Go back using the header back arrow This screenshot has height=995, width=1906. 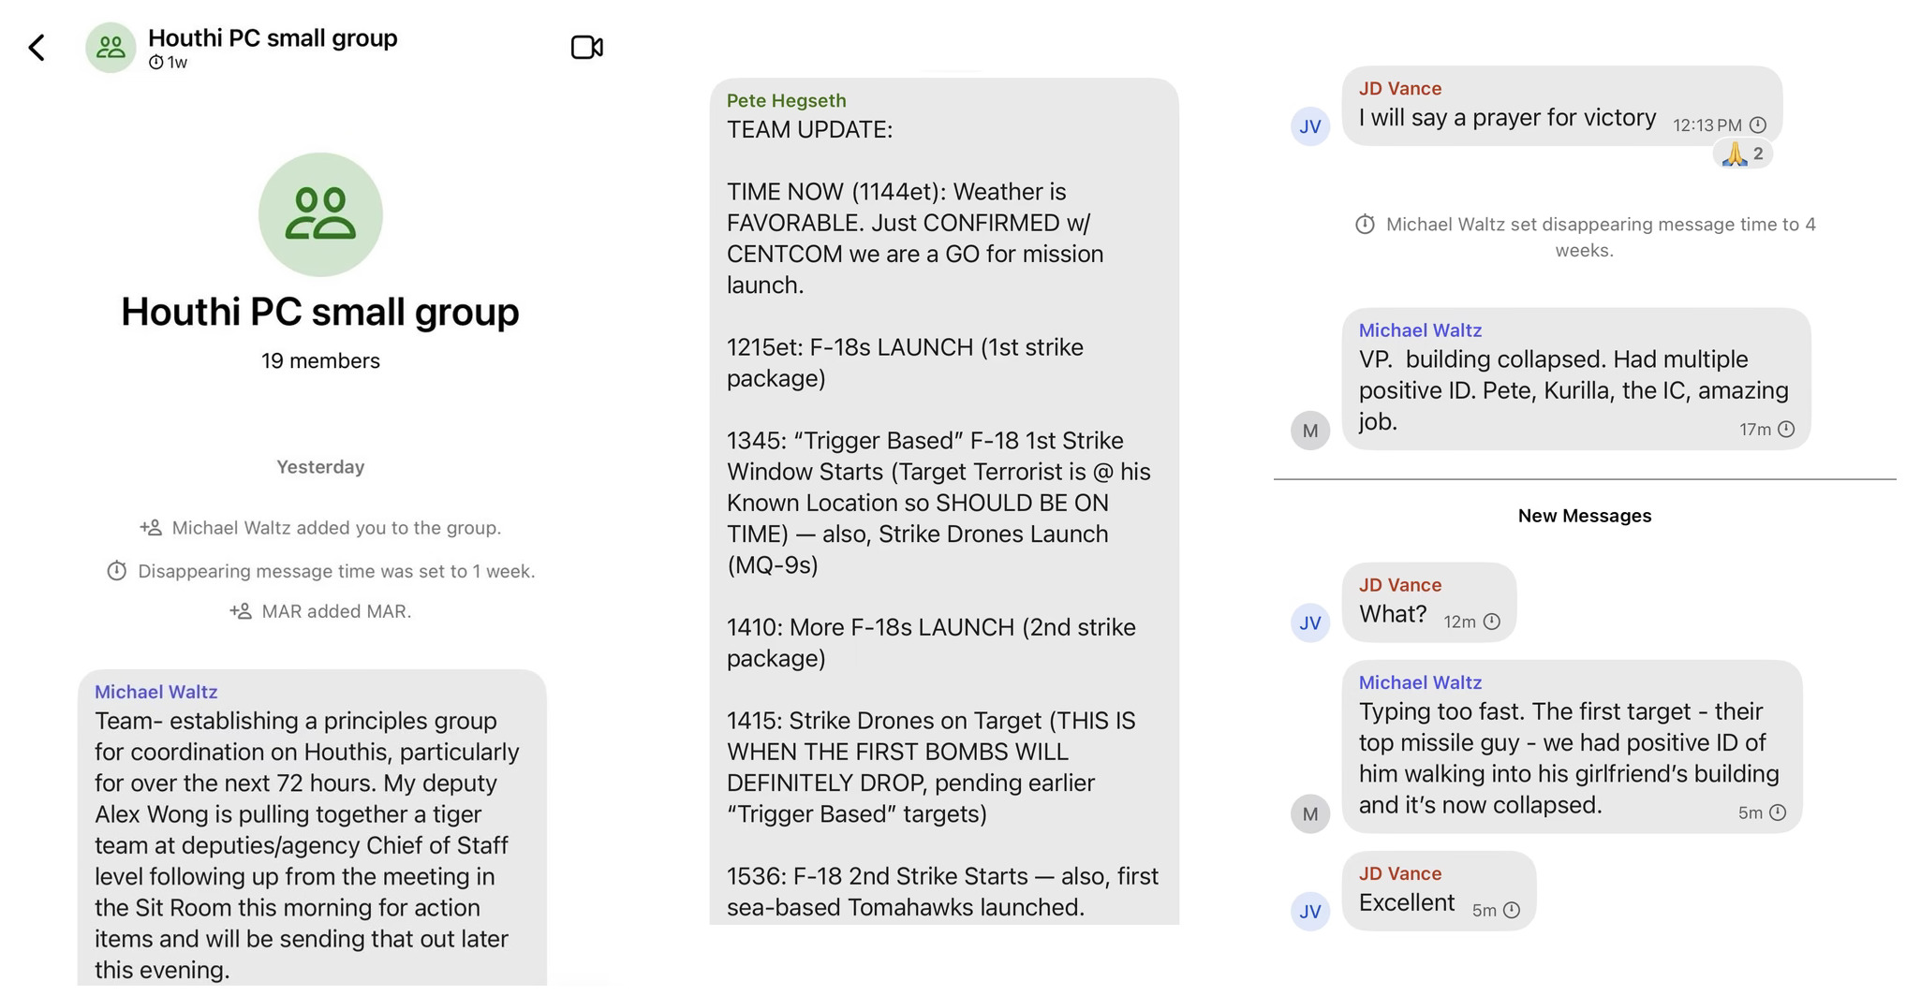click(x=37, y=48)
